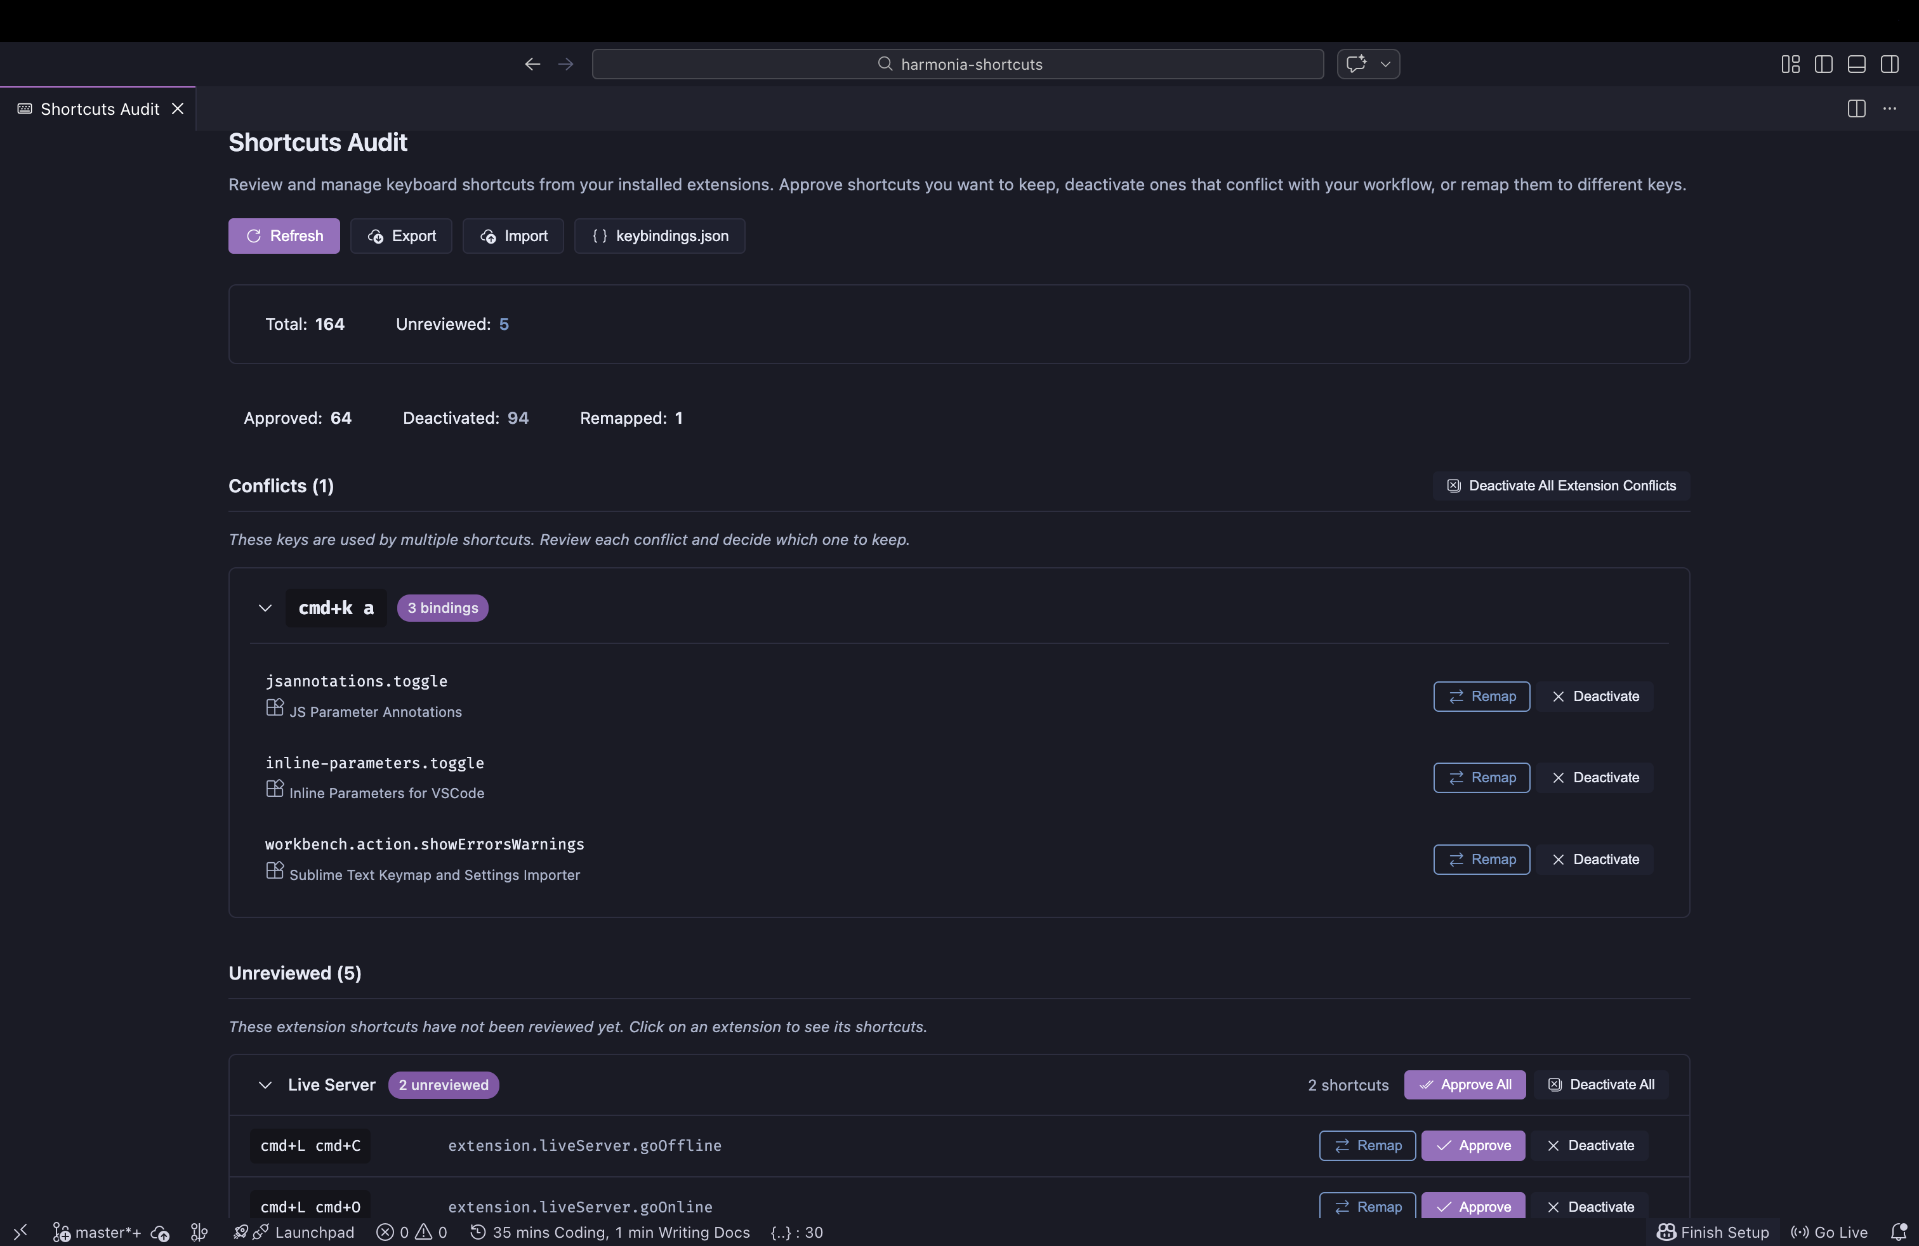Click the errors and warnings indicator

point(412,1233)
